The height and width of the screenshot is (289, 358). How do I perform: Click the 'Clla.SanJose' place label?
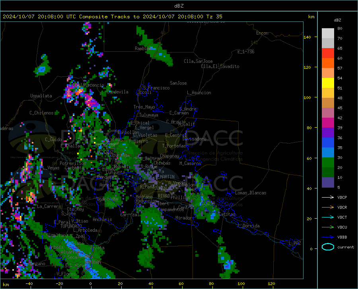pyautogui.click(x=198, y=61)
